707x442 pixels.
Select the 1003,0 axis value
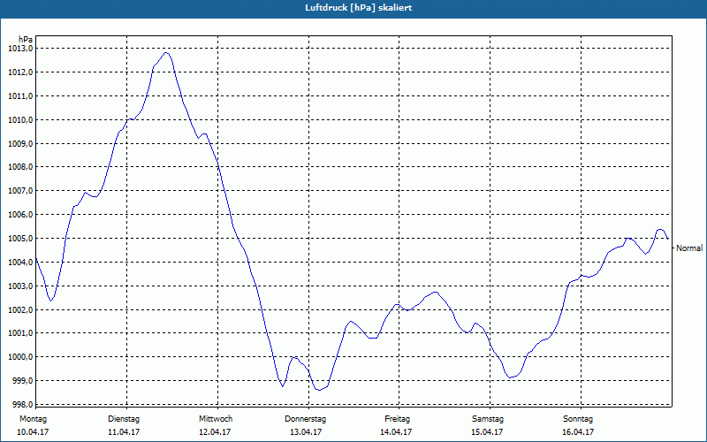(x=20, y=286)
